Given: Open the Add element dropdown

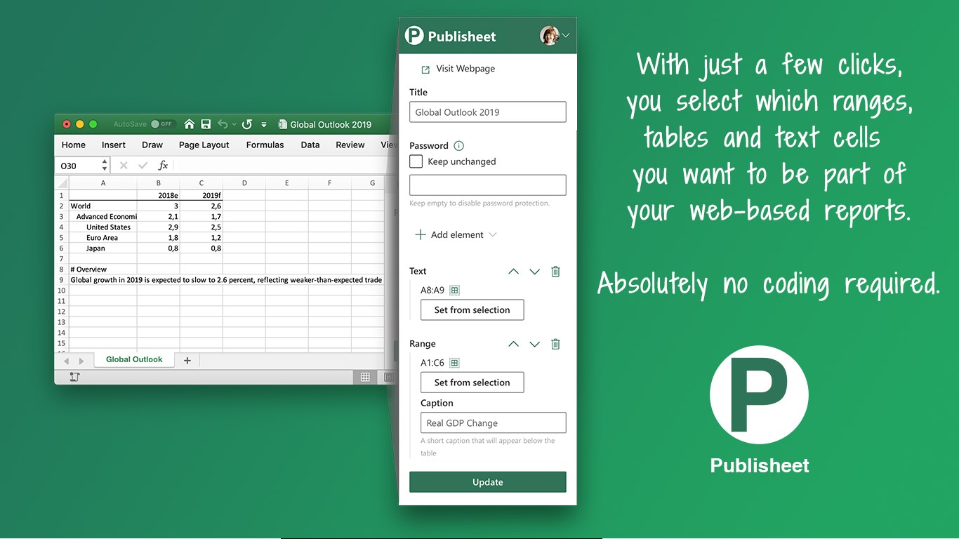Looking at the screenshot, I should [x=456, y=234].
